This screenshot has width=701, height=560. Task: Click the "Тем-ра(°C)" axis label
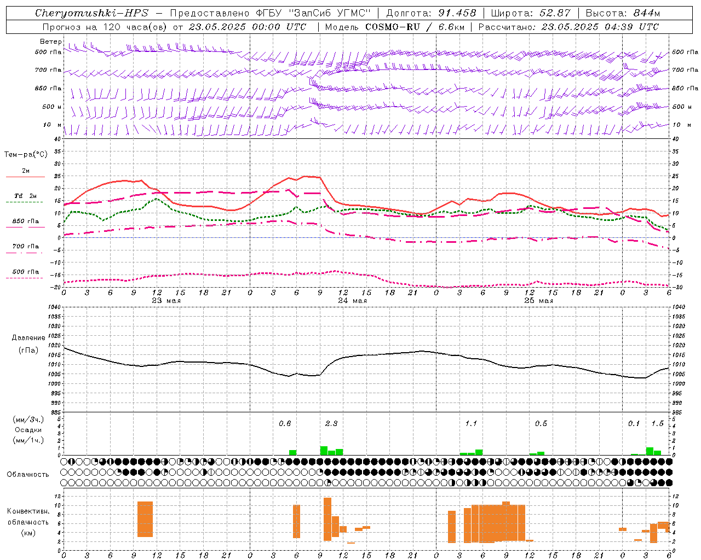[26, 155]
